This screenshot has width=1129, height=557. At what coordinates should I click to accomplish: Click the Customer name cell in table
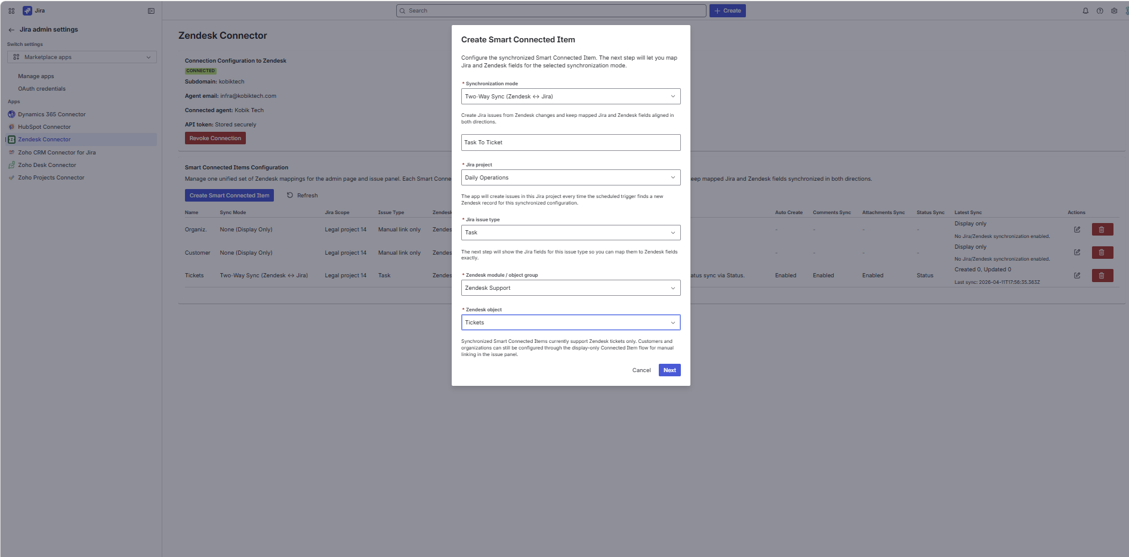[198, 253]
